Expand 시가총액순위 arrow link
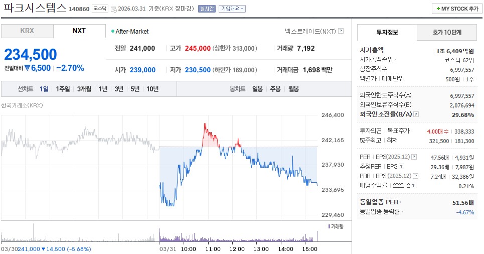 394,59
